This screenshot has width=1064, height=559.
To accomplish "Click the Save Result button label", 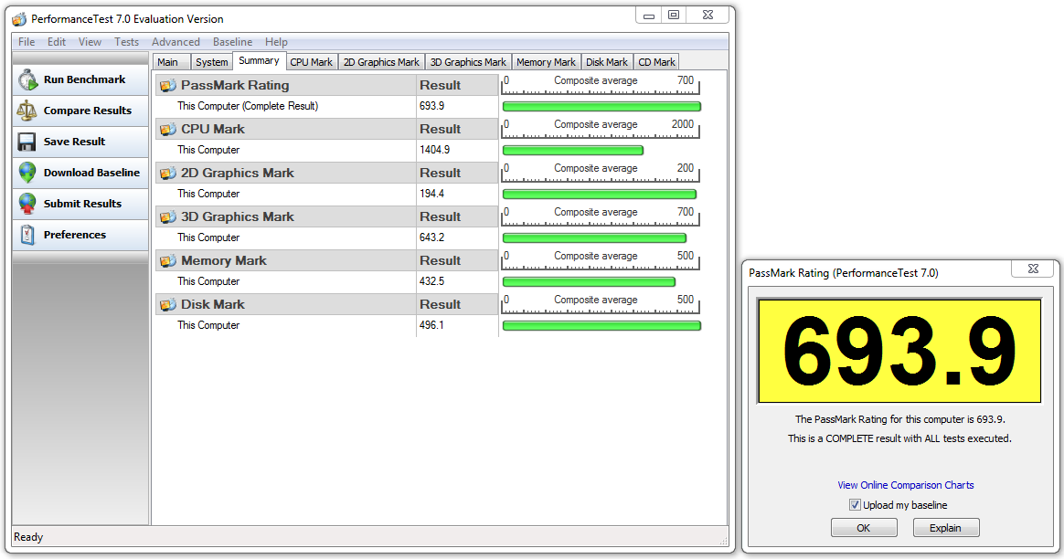I will (x=75, y=142).
